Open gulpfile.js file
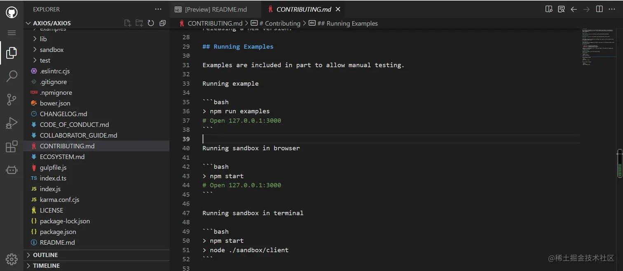The width and height of the screenshot is (623, 271). [96, 167]
